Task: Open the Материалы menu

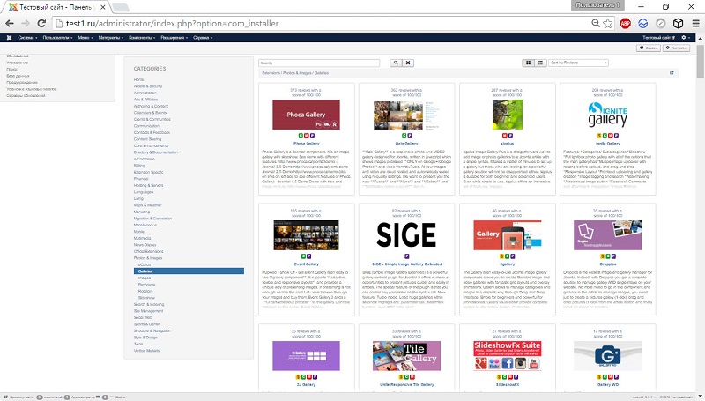Action: click(111, 38)
